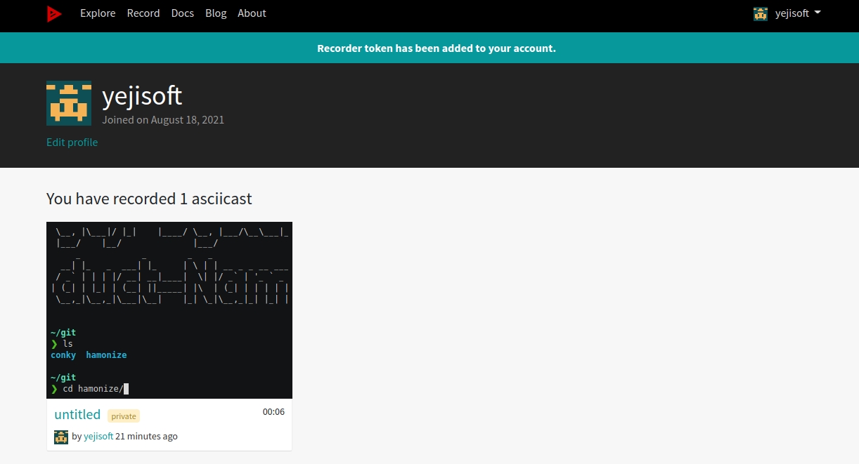Image resolution: width=859 pixels, height=464 pixels.
Task: Visit the Blog page
Action: click(216, 13)
